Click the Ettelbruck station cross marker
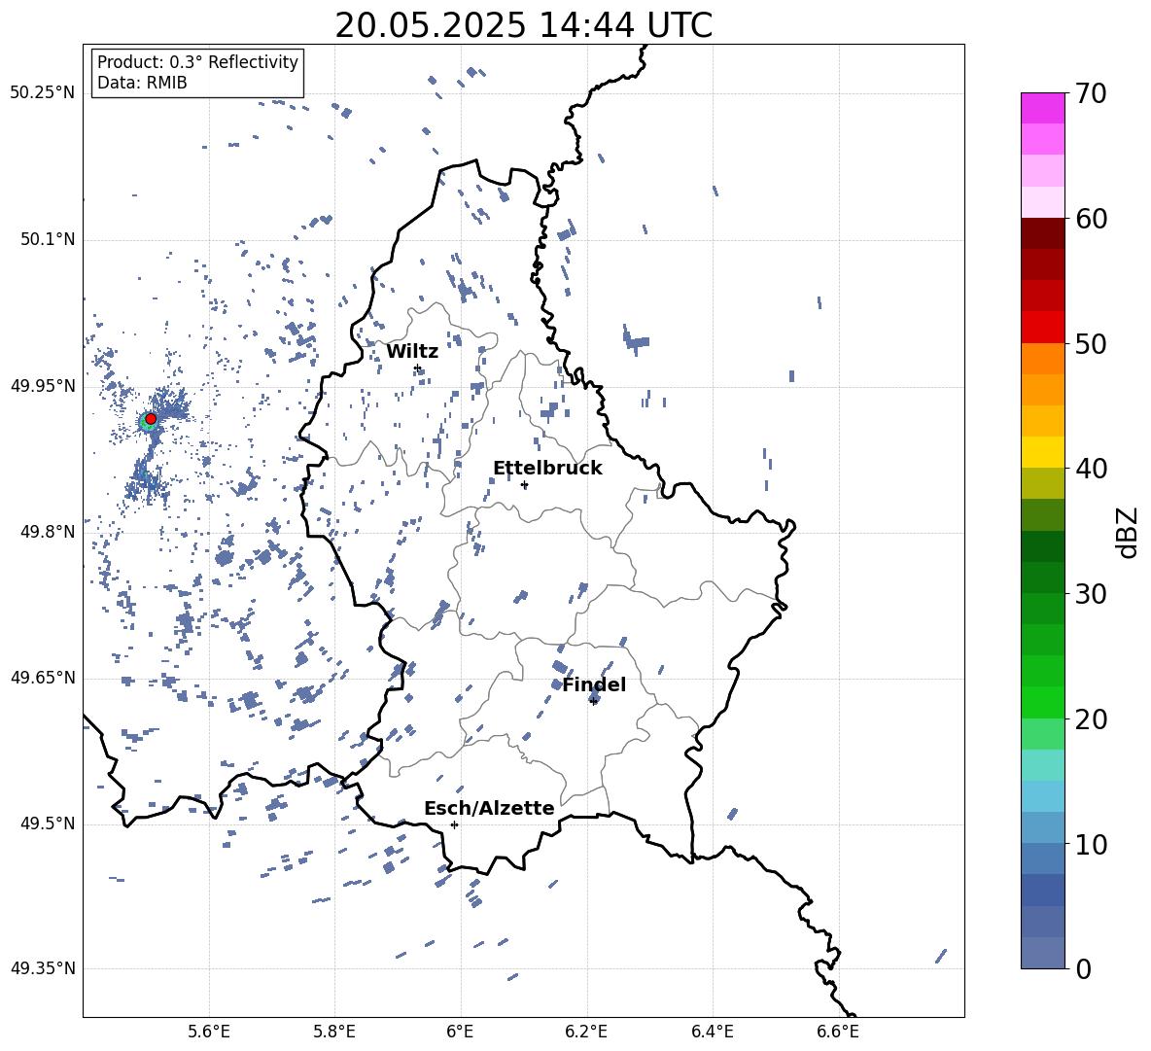Screen dimensions: 1151x1051 pyautogui.click(x=524, y=485)
